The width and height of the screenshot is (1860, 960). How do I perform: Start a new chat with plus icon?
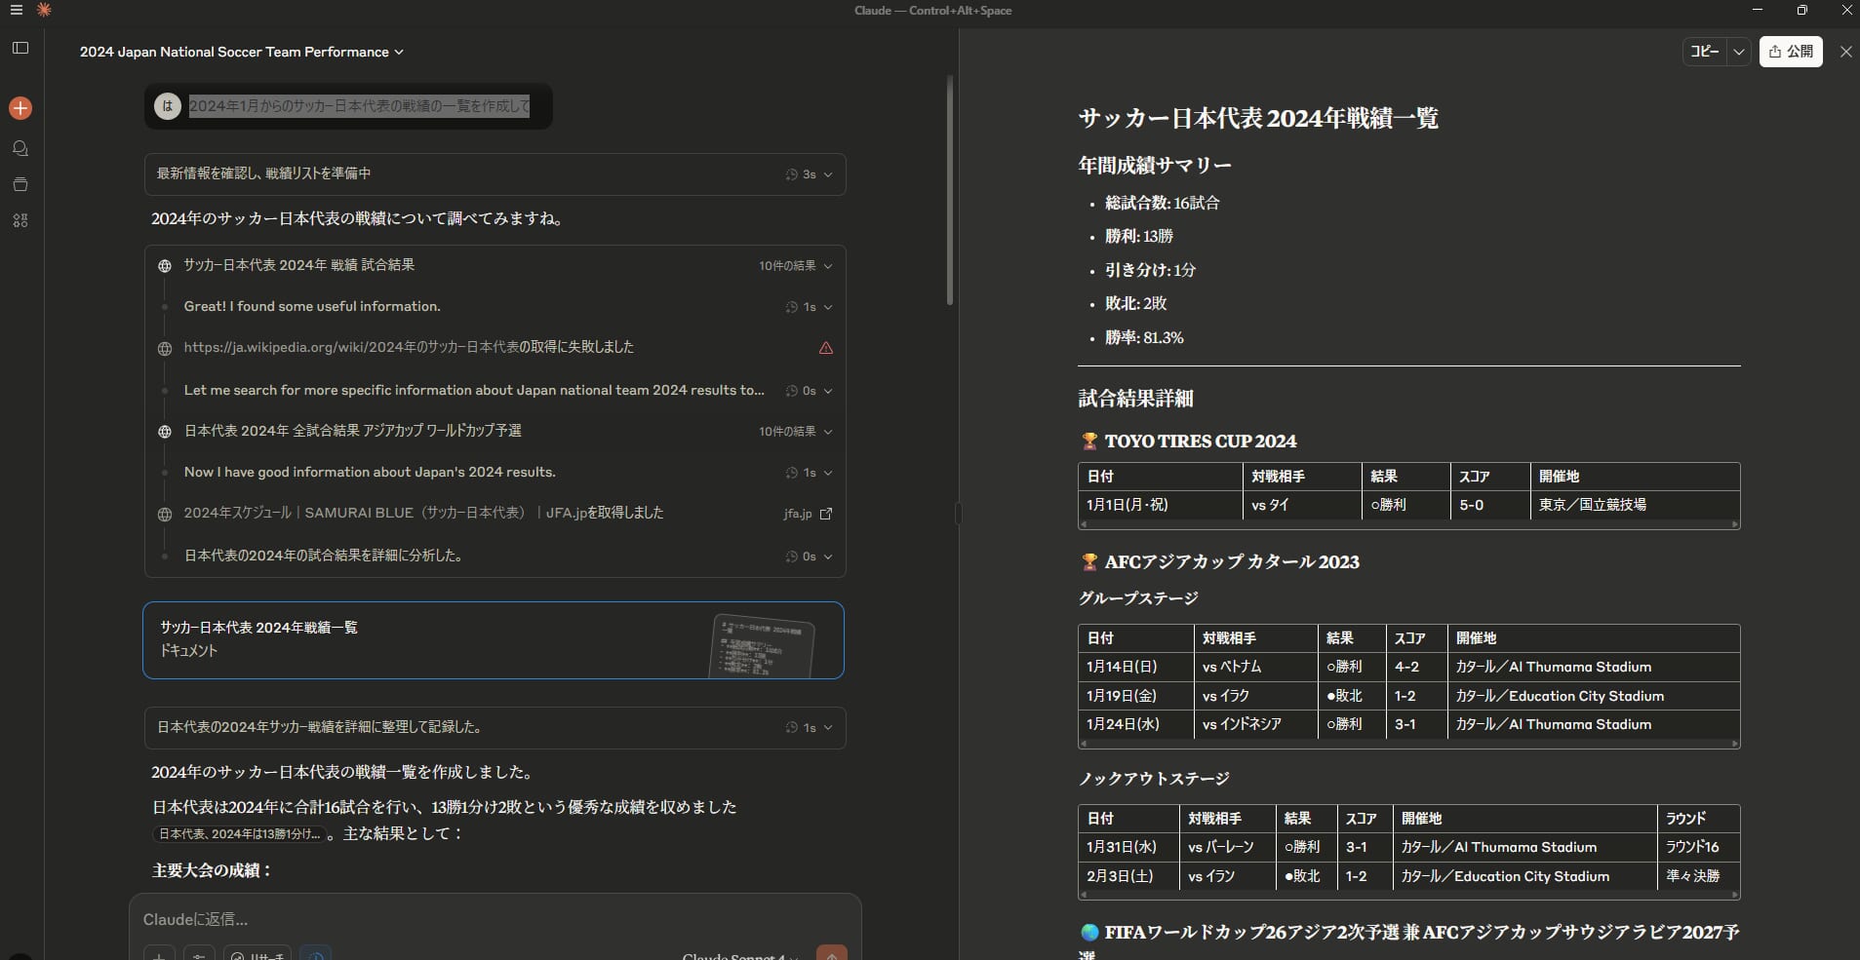[x=20, y=108]
